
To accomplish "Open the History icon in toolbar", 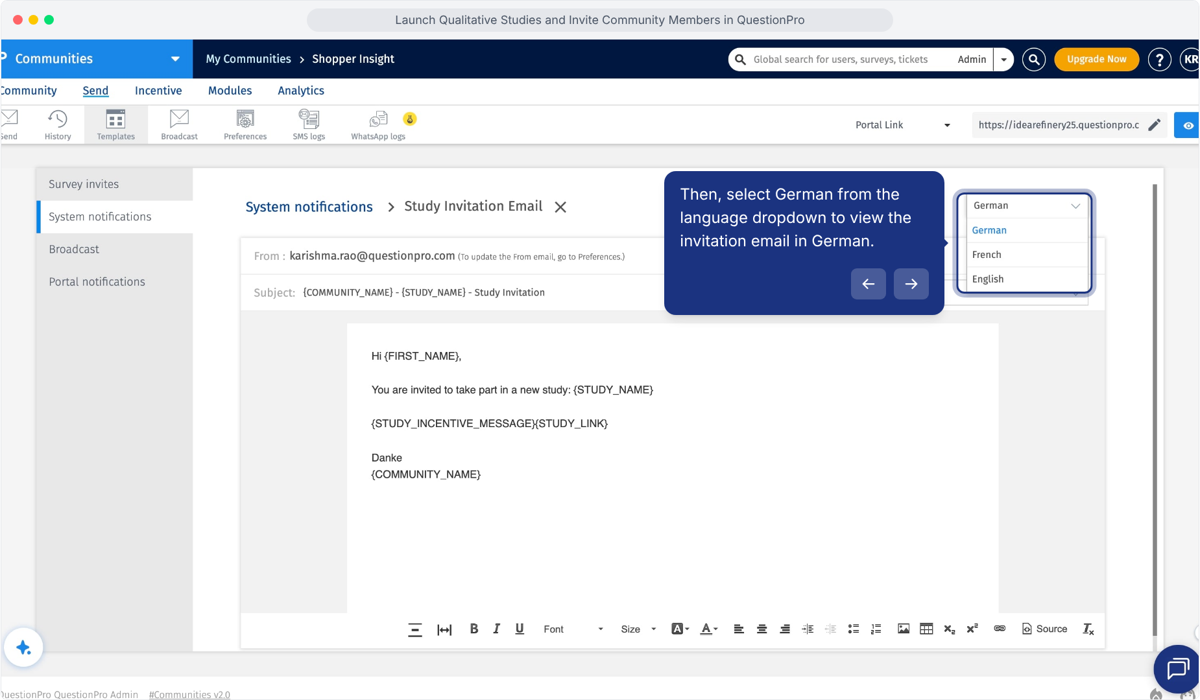I will [x=58, y=124].
